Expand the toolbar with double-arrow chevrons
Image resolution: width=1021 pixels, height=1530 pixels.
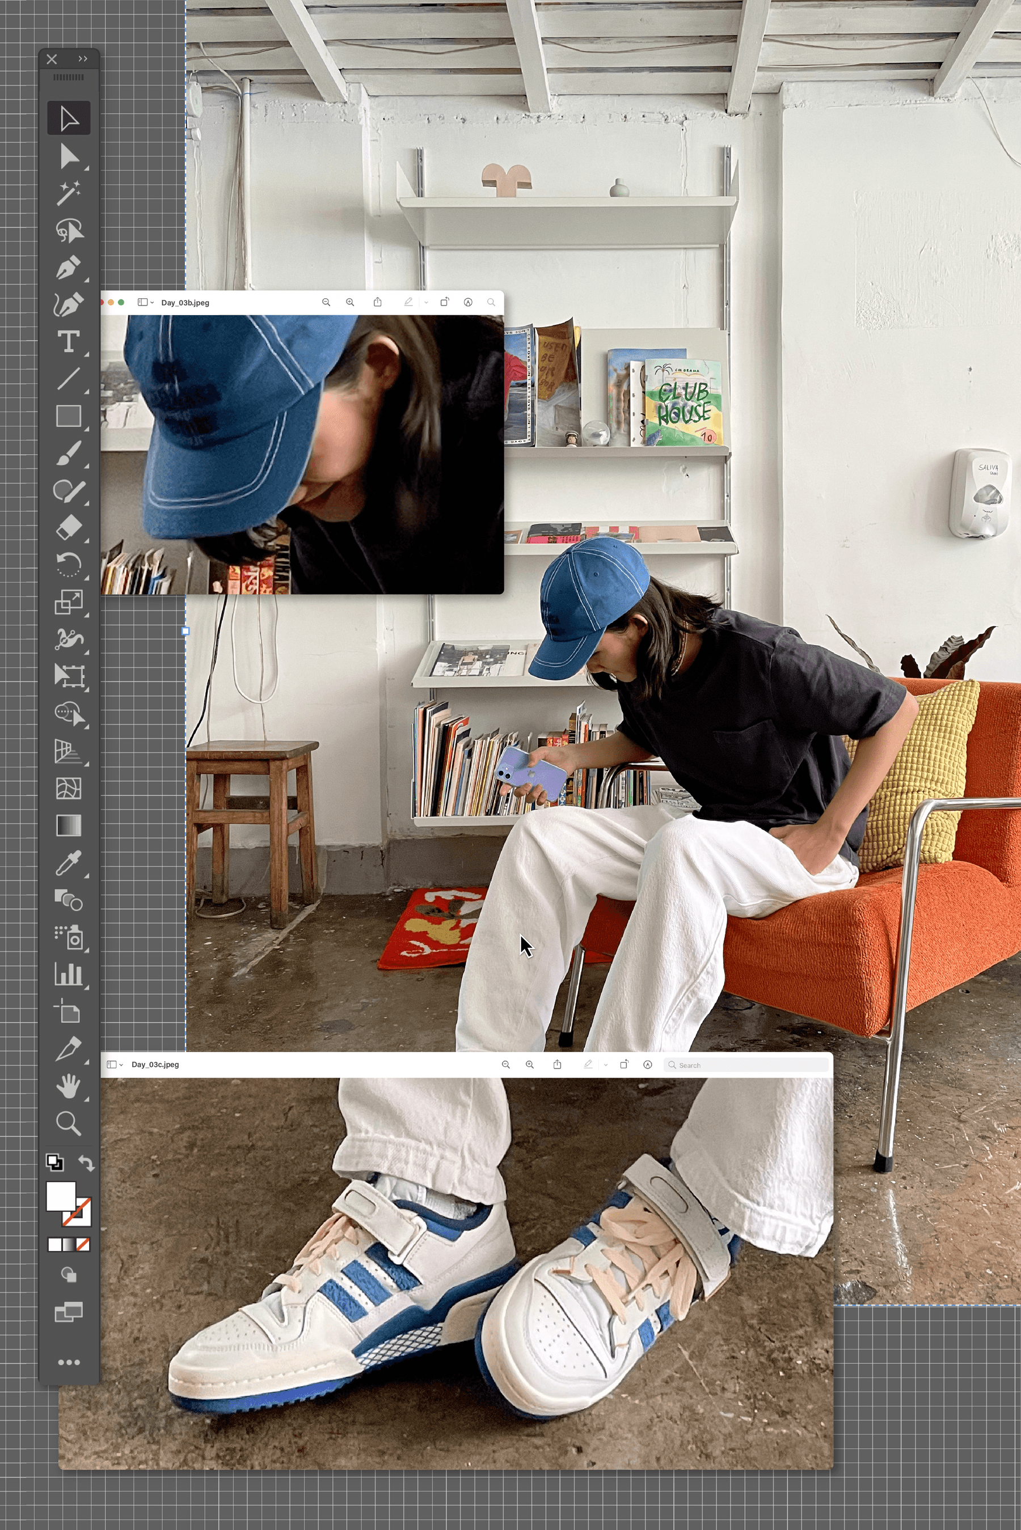(83, 58)
